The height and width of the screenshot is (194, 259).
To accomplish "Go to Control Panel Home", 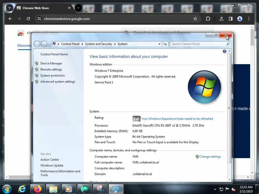I will [x=54, y=54].
